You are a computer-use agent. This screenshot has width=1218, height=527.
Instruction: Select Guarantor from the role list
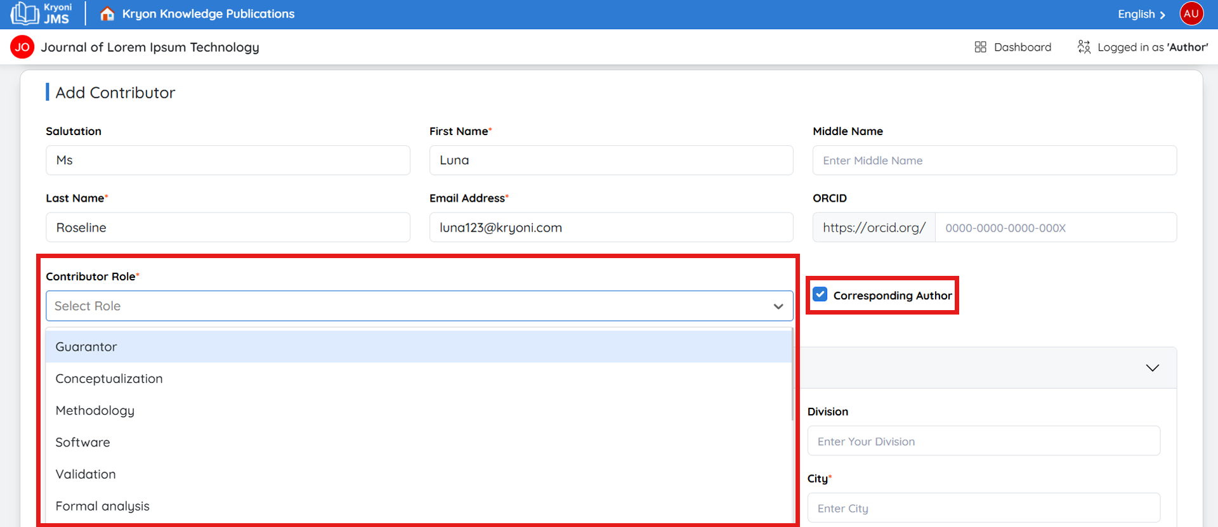point(86,347)
